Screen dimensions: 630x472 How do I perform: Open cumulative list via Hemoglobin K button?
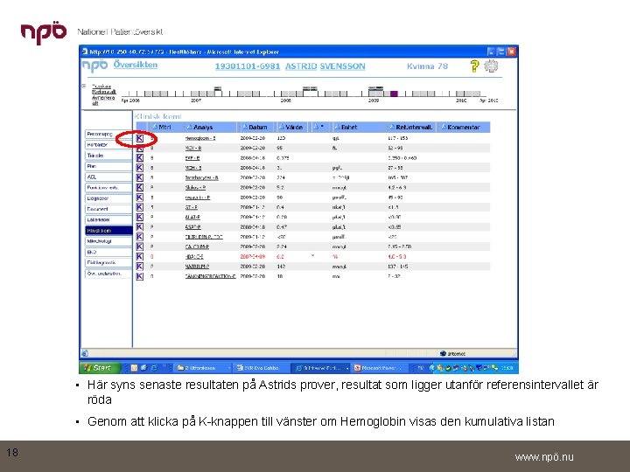(x=139, y=138)
